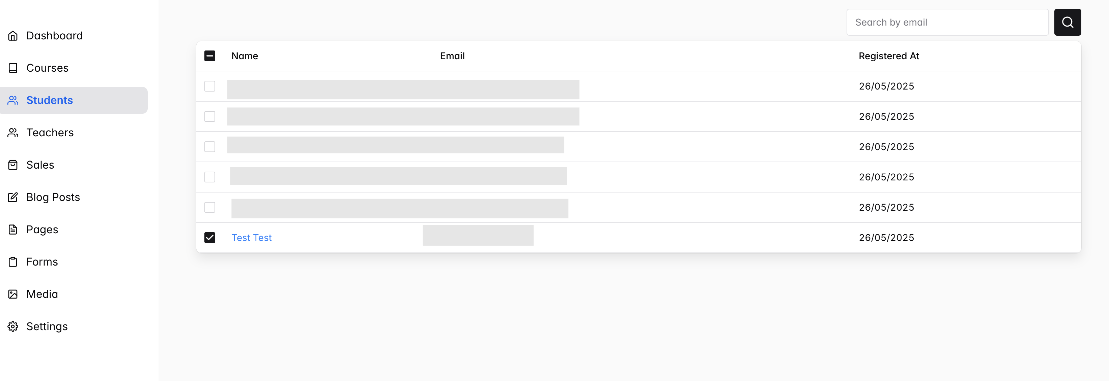Open the Teachers menu item
The height and width of the screenshot is (381, 1109).
50,133
